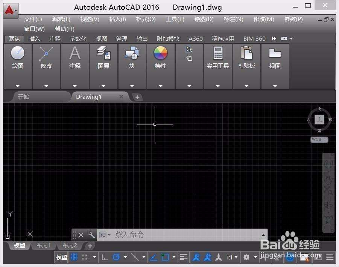Click the ribbon minimize toggle button
The width and height of the screenshot is (339, 267).
284,38
